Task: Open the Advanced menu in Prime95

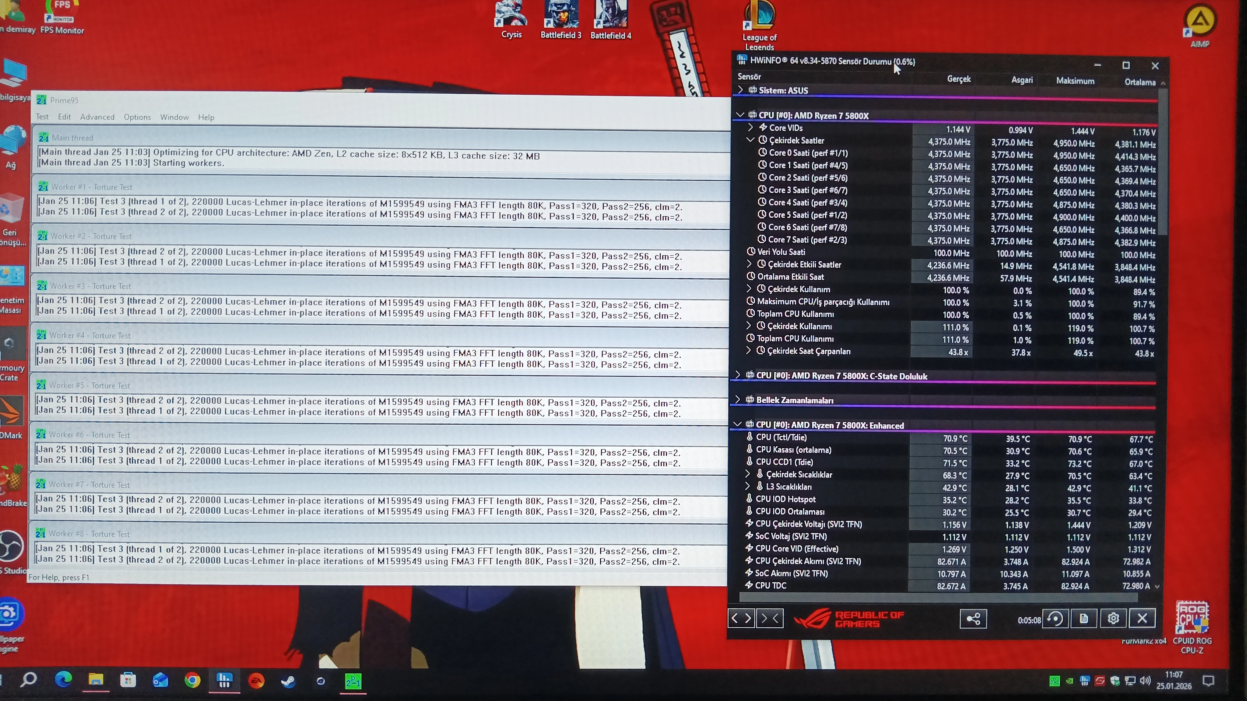Action: 97,117
